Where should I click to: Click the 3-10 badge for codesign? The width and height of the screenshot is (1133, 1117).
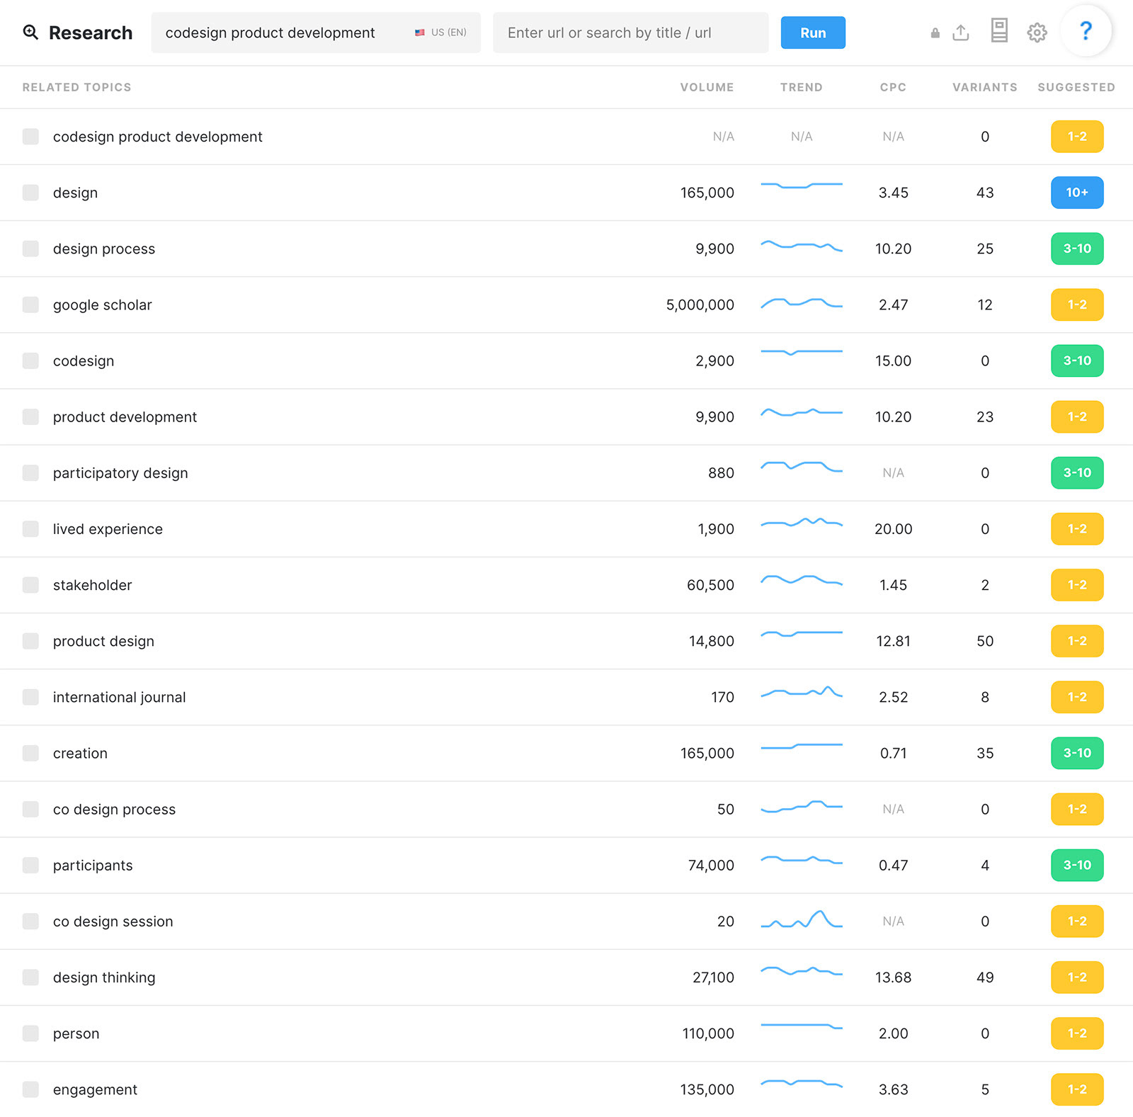tap(1077, 361)
